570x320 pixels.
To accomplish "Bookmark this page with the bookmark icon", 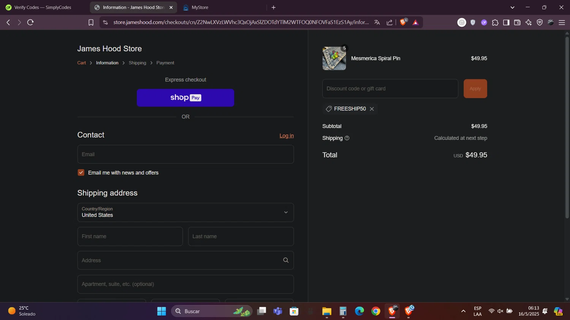I will pos(91,23).
